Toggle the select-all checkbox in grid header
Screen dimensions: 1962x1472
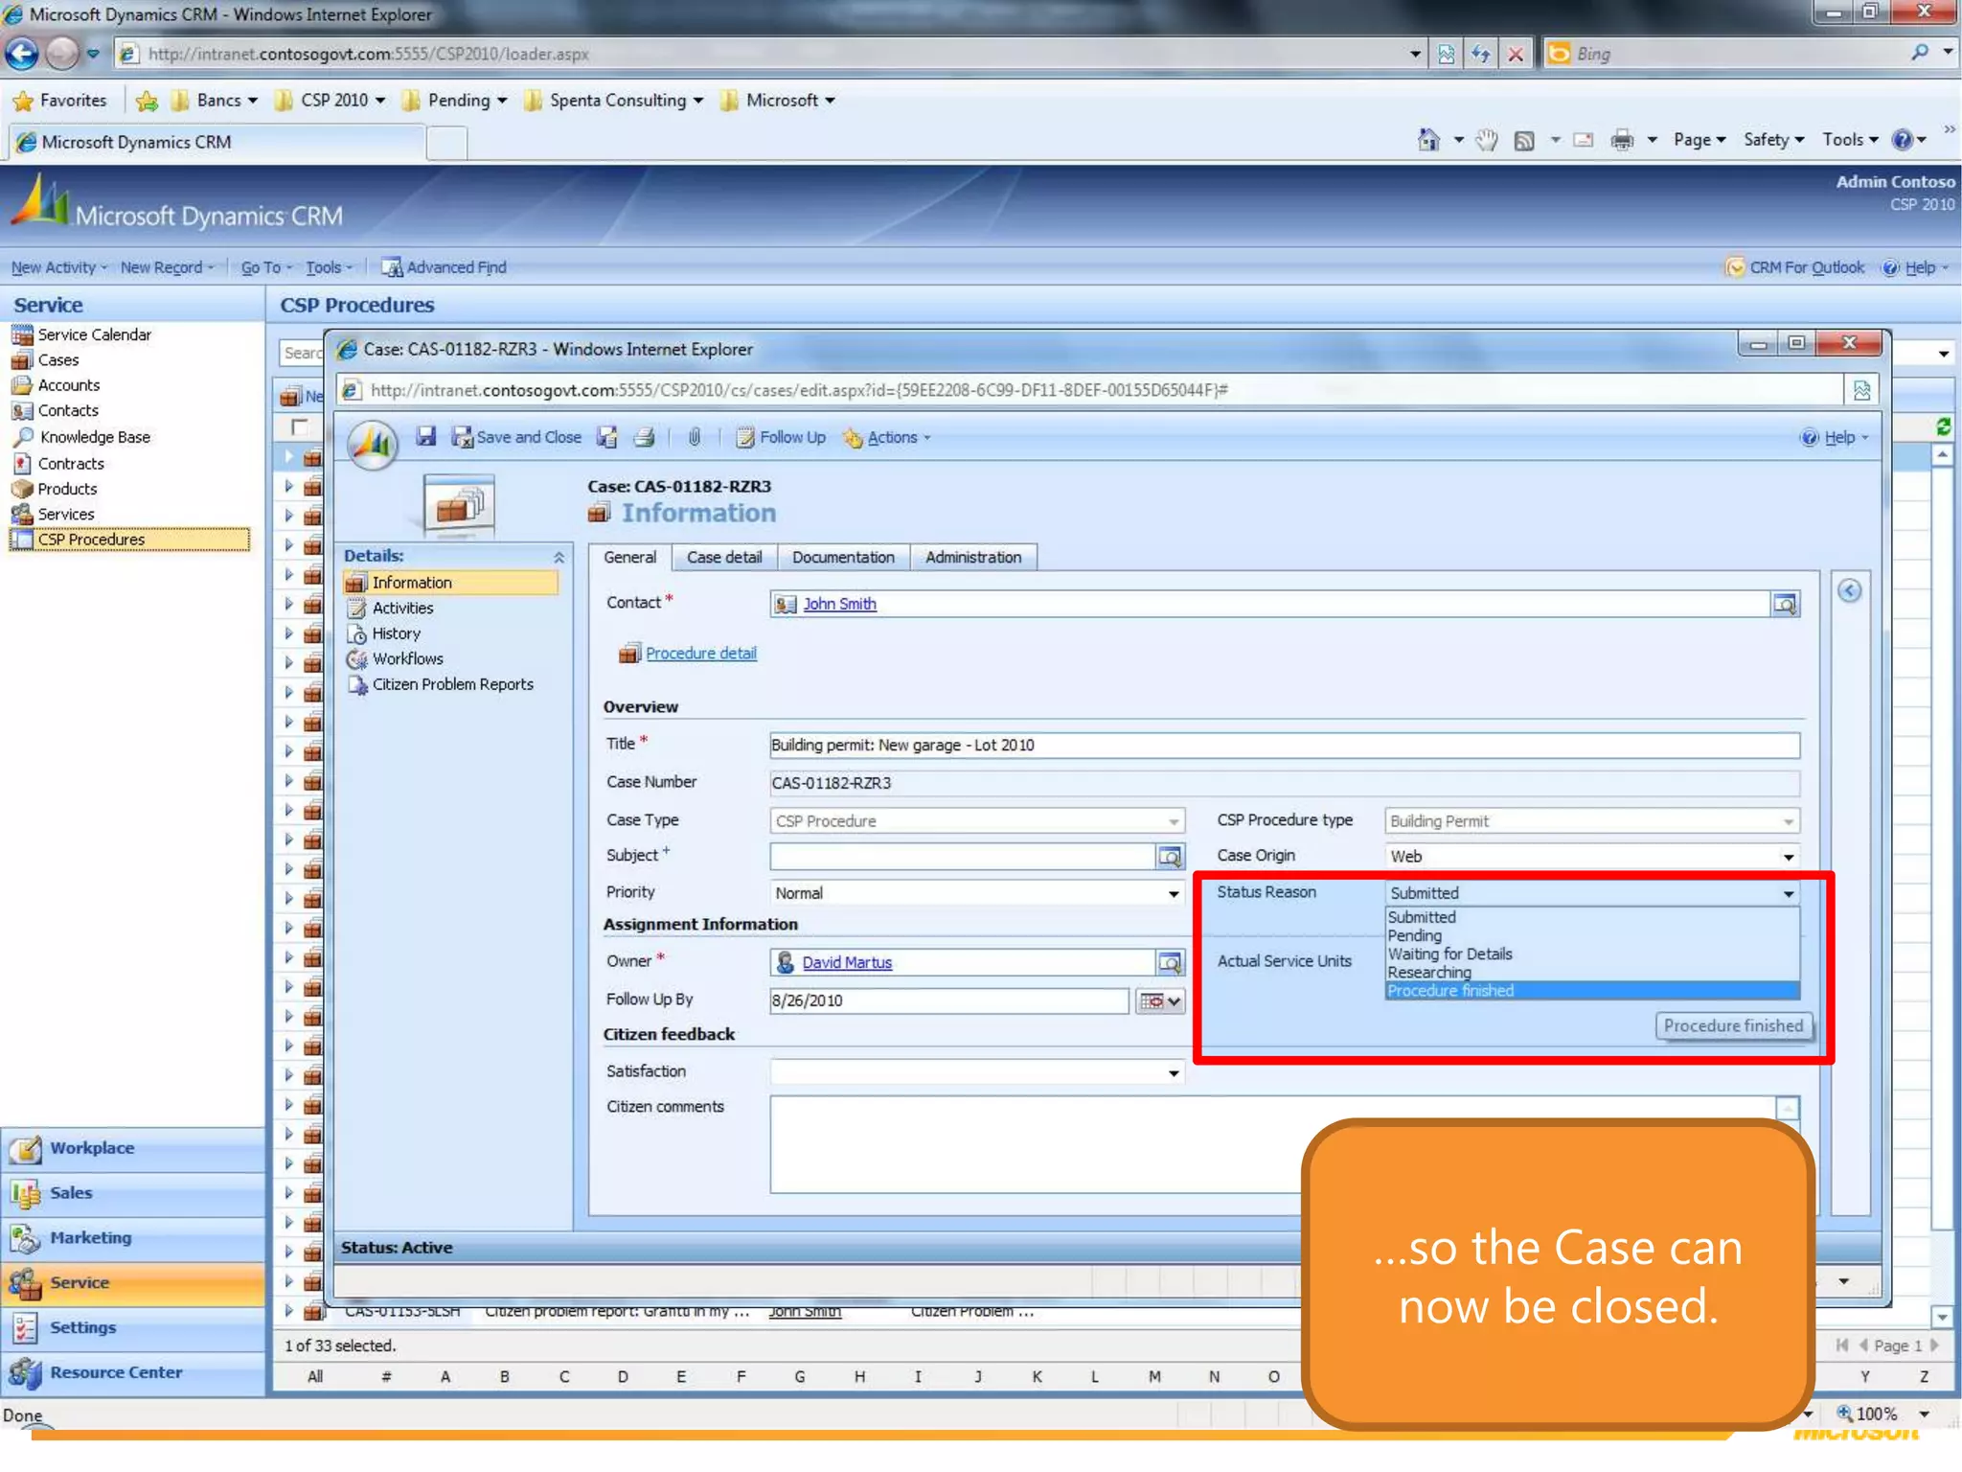pos(300,426)
